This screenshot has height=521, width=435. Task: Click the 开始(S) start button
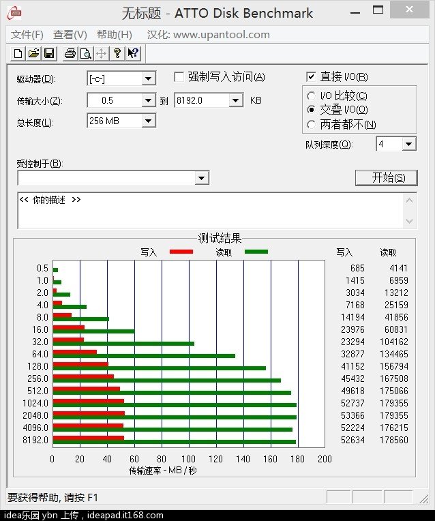pyautogui.click(x=386, y=178)
